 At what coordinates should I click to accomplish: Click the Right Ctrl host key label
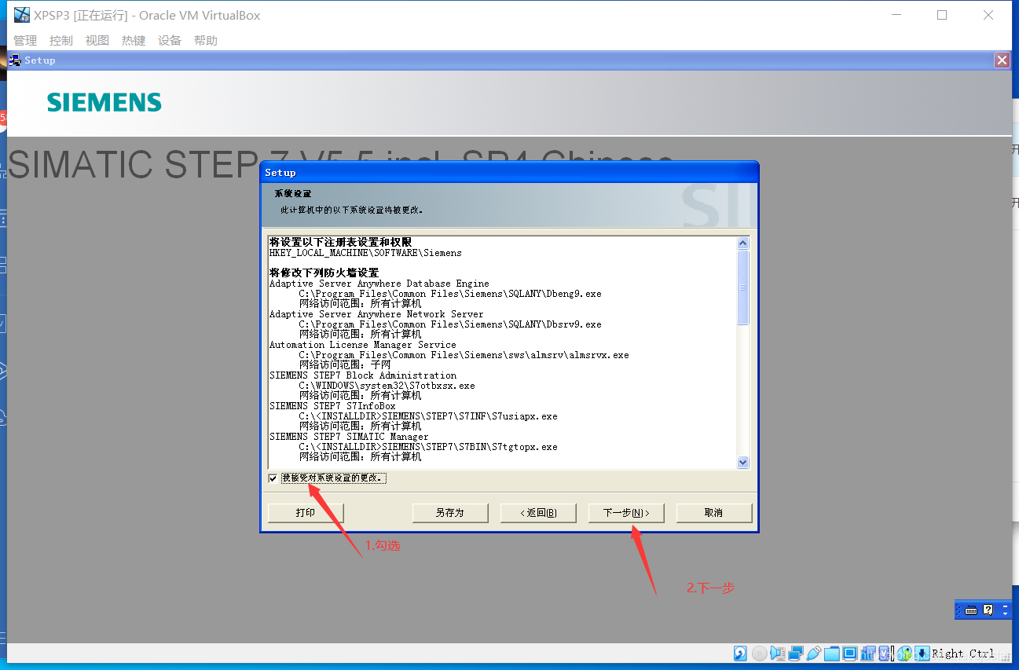point(963,654)
